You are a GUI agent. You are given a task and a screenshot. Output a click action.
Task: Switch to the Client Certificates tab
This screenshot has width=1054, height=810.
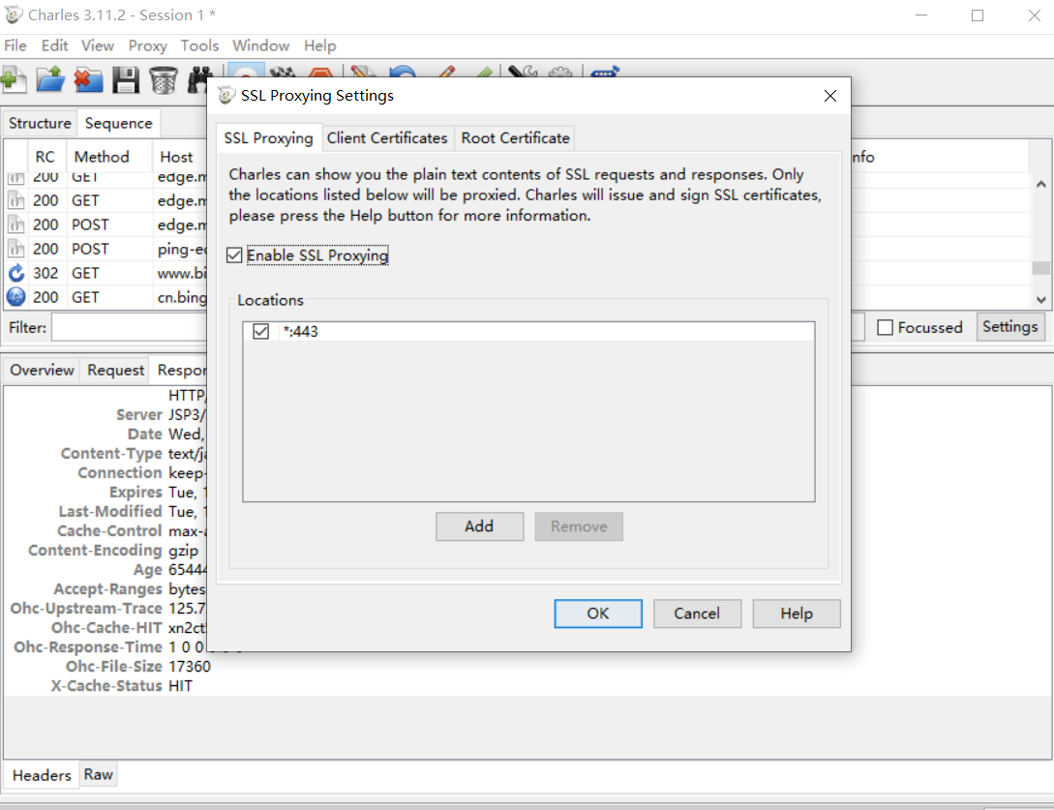click(x=387, y=137)
